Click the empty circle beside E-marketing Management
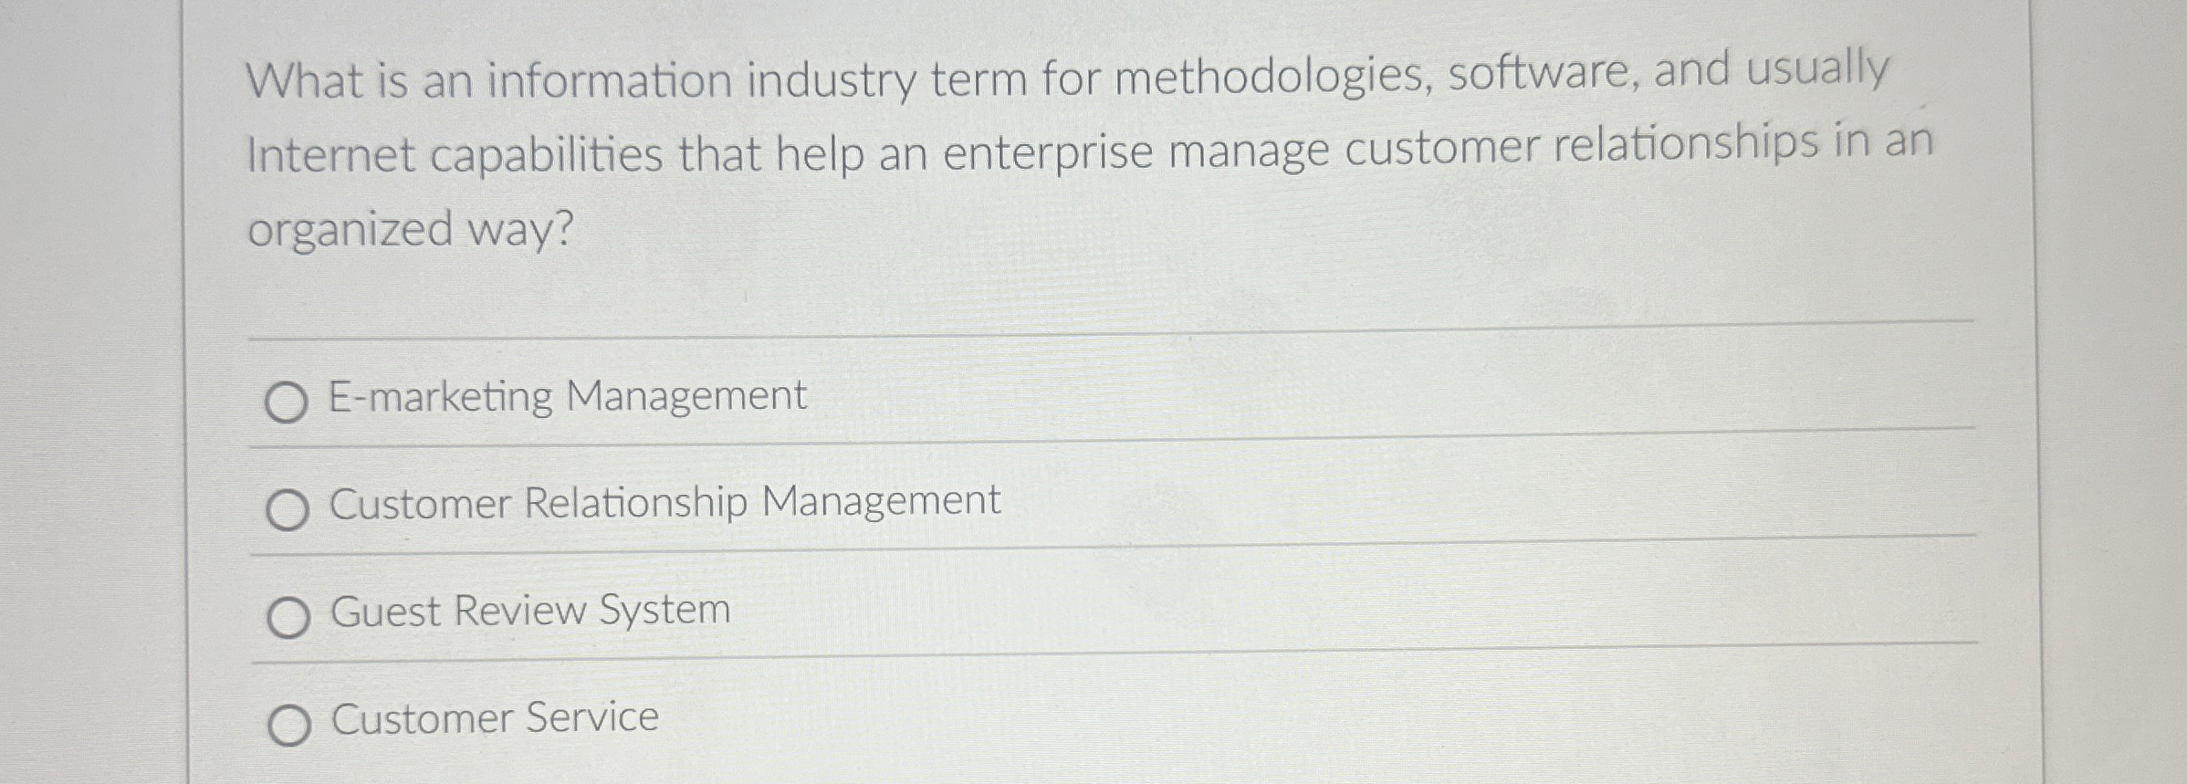 (x=287, y=397)
